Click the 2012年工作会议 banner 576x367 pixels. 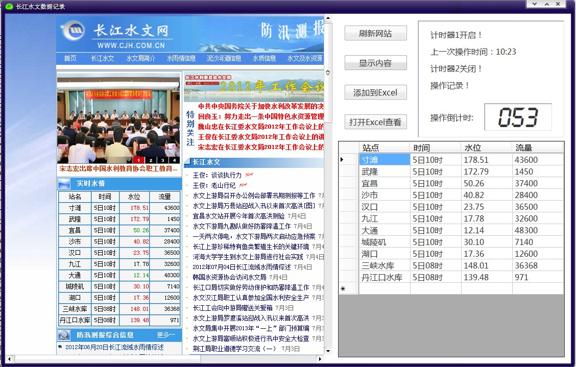(x=254, y=87)
